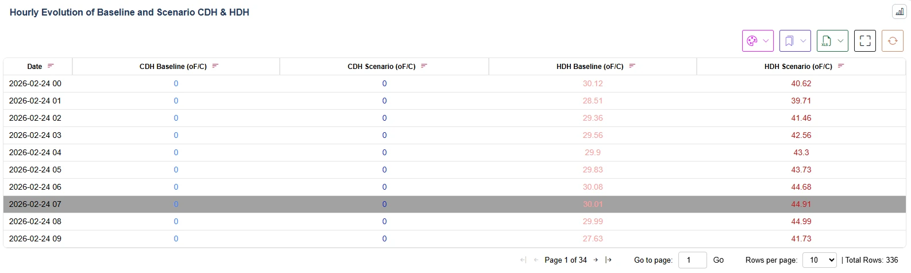Screen dimensions: 911x273
Task: Click HDH Scenario value 41.46
Action: pyautogui.click(x=801, y=118)
